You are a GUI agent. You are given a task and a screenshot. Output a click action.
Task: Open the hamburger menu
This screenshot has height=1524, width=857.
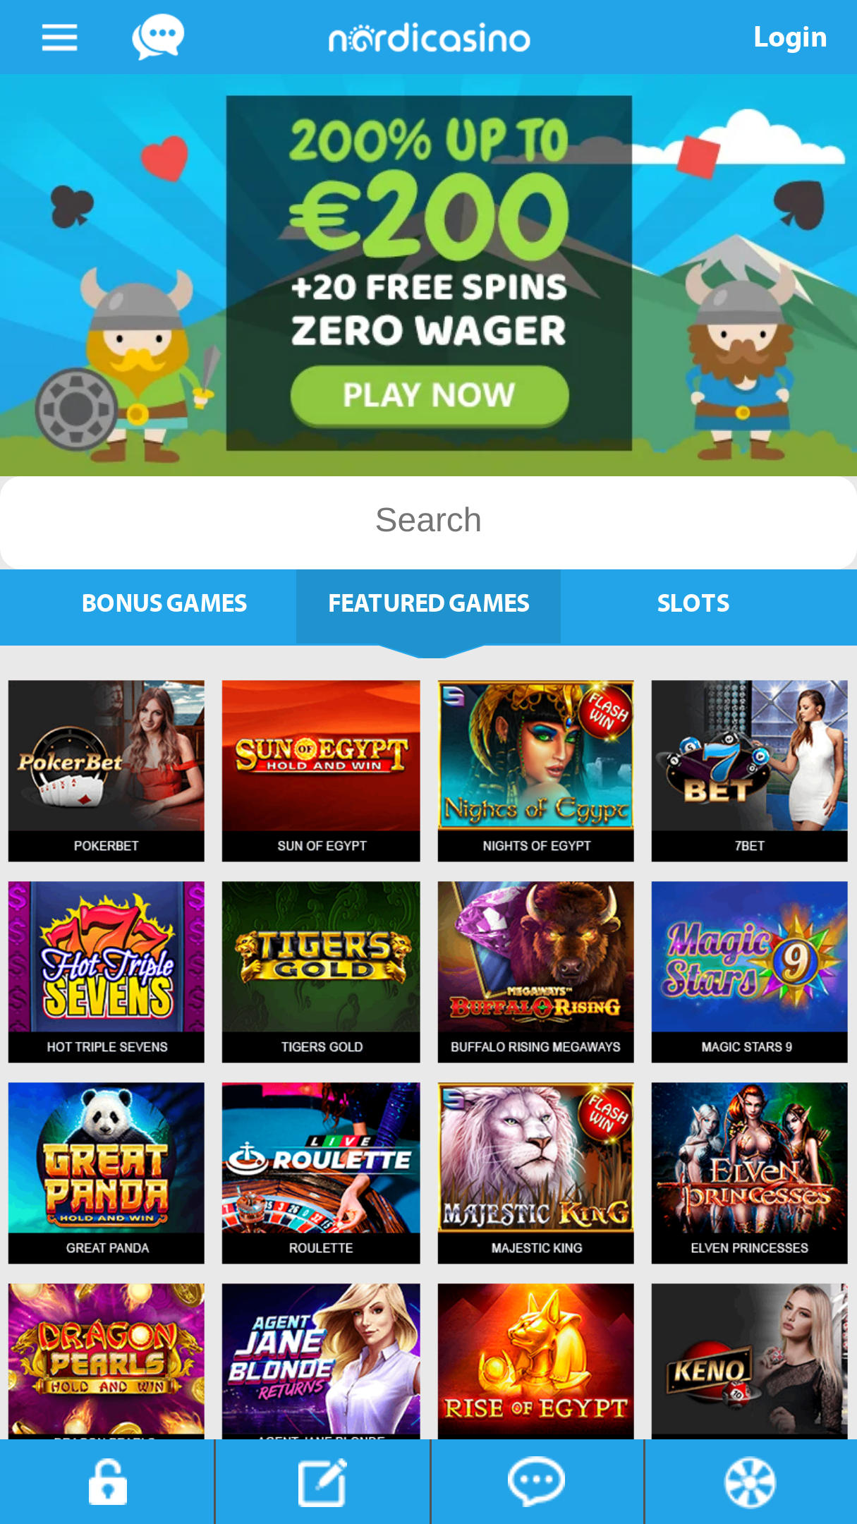pyautogui.click(x=59, y=37)
